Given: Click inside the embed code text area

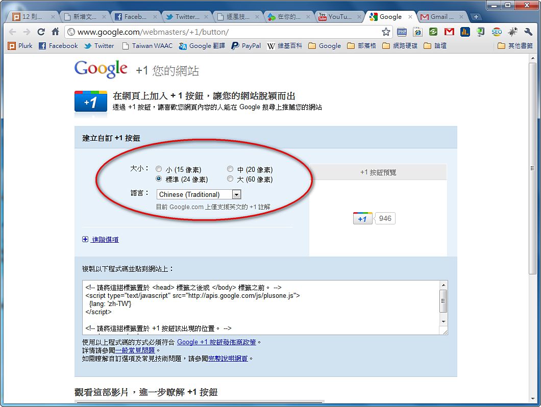Looking at the screenshot, I should [x=261, y=308].
